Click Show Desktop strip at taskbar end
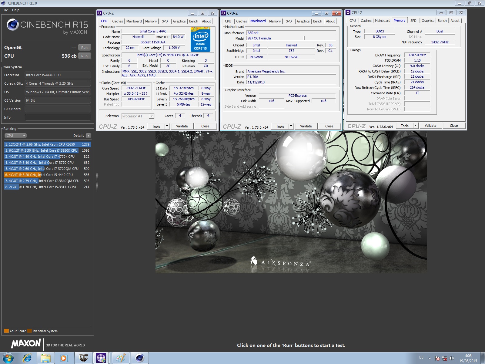Image resolution: width=485 pixels, height=364 pixels. (483, 358)
